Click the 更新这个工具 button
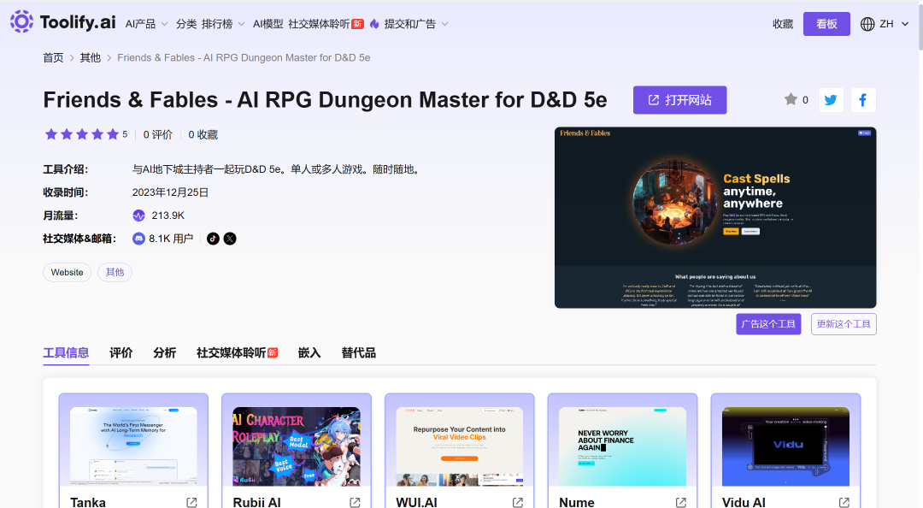The height and width of the screenshot is (508, 923). click(844, 324)
